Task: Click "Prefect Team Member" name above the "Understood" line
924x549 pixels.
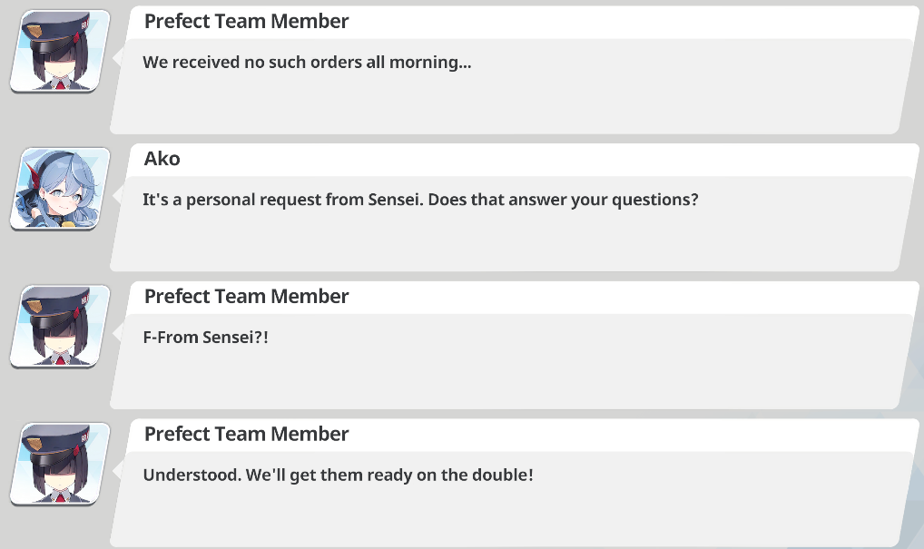Action: (246, 434)
